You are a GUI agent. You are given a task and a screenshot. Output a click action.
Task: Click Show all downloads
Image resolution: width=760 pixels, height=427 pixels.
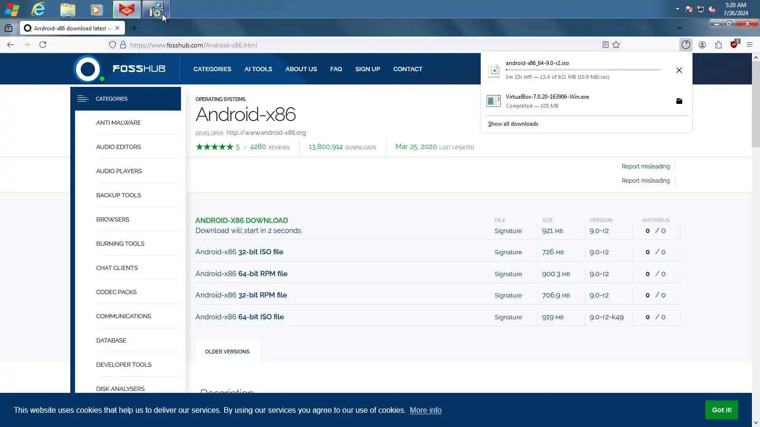pos(513,124)
